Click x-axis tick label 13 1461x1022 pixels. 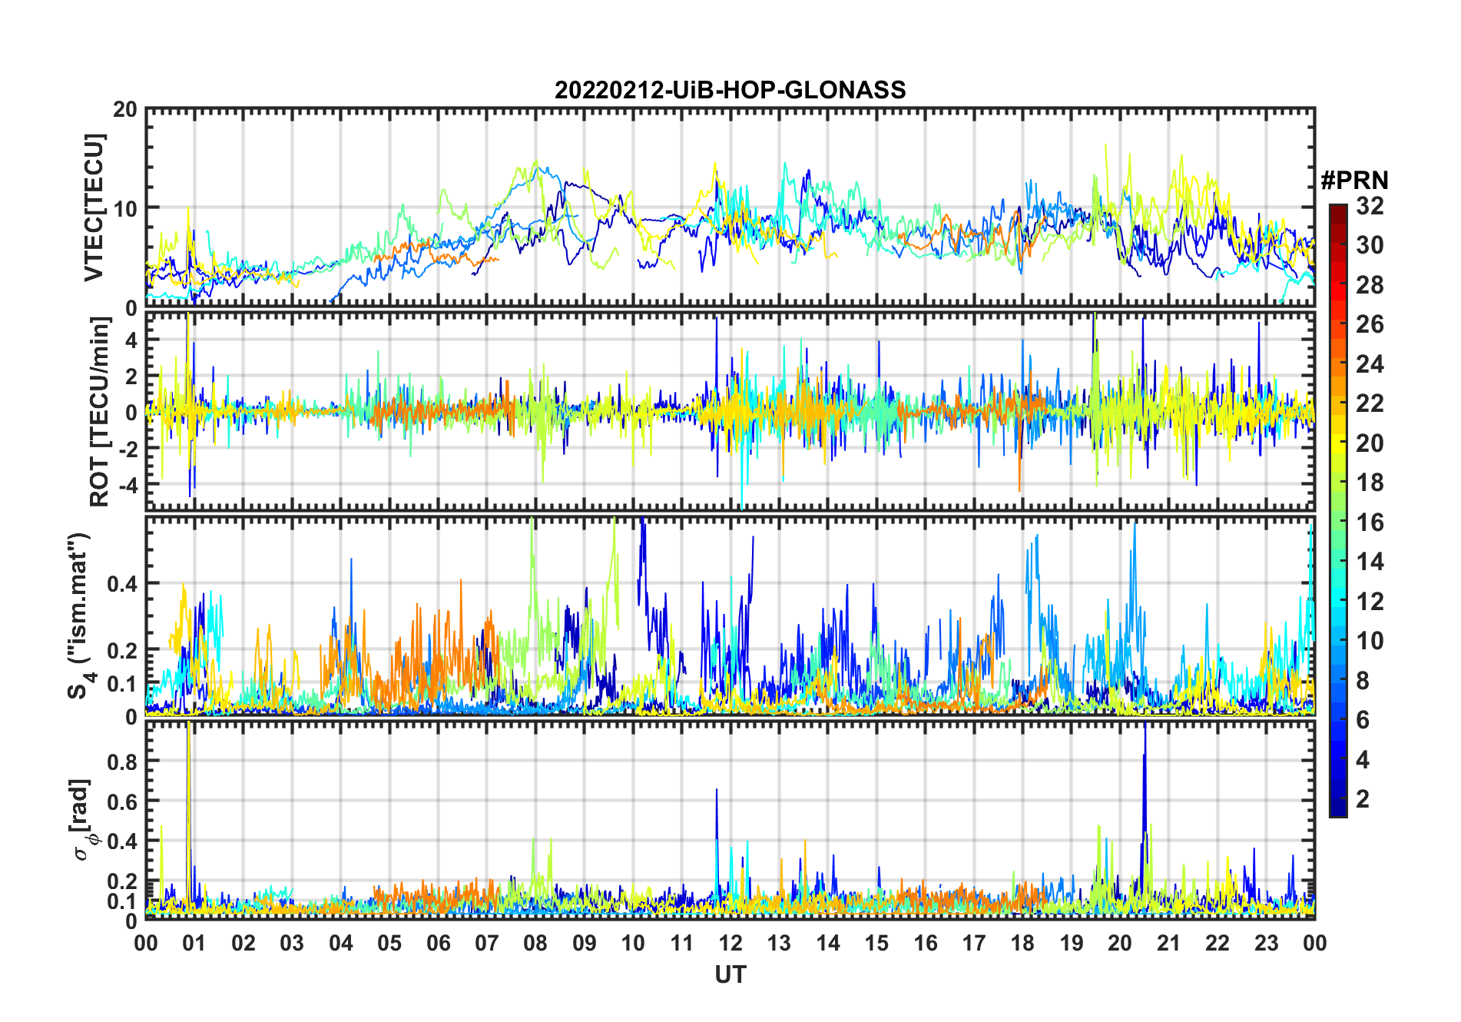tap(779, 943)
